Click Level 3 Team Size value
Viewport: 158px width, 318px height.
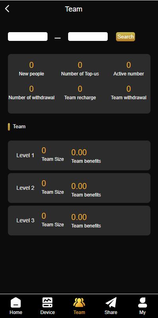(44, 216)
